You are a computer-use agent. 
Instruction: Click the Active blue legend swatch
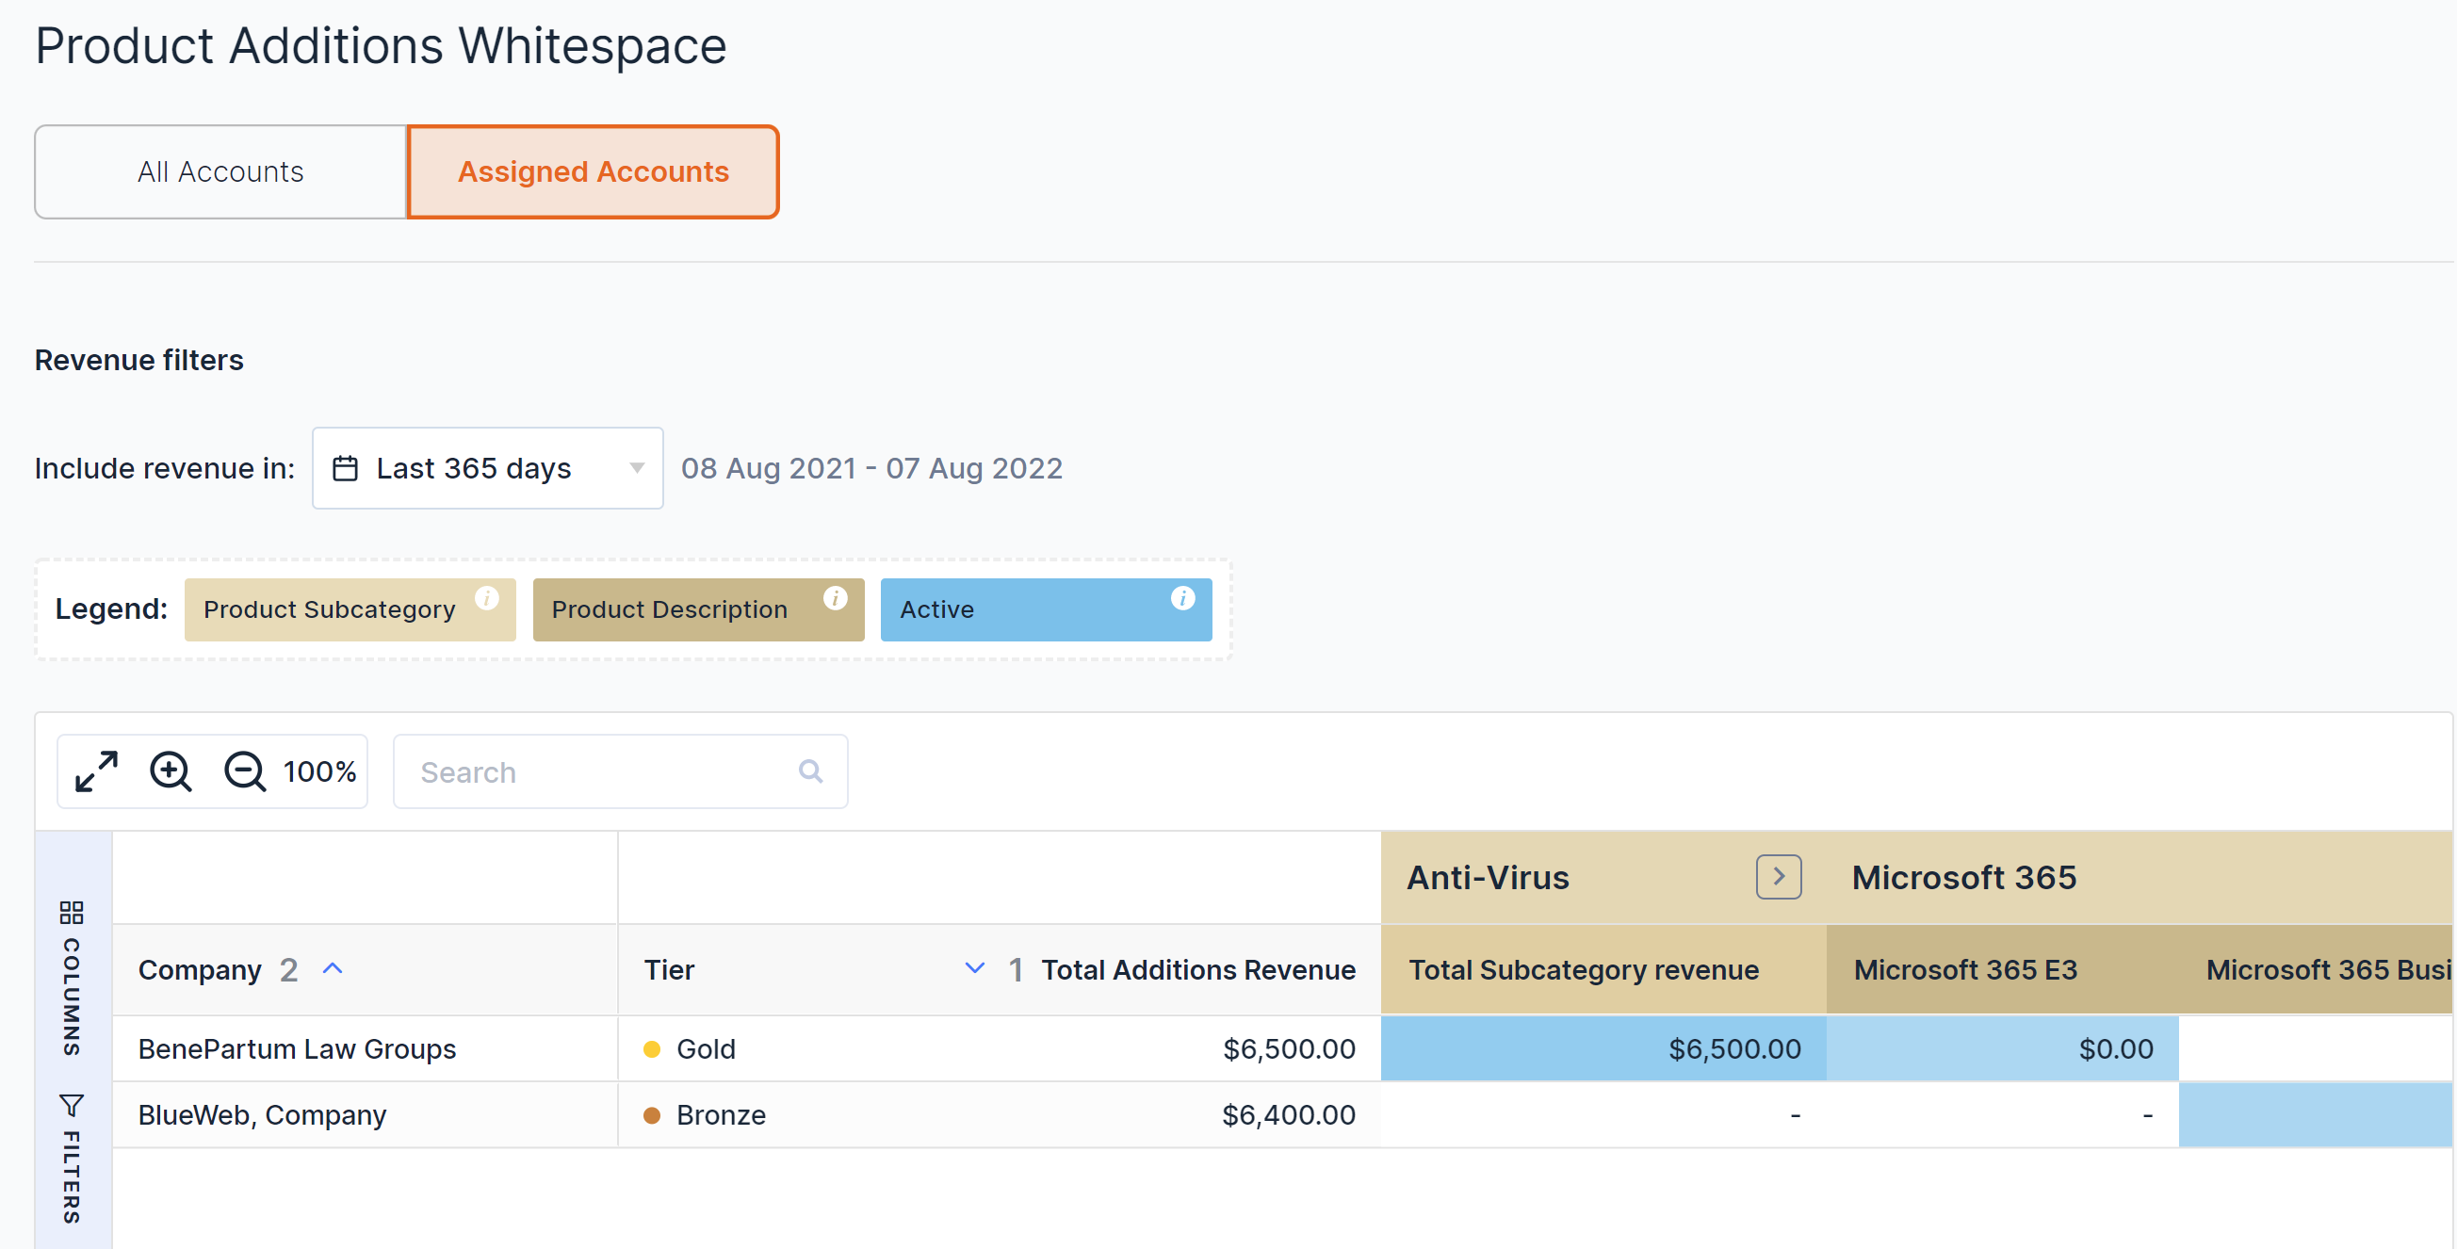click(x=1047, y=609)
